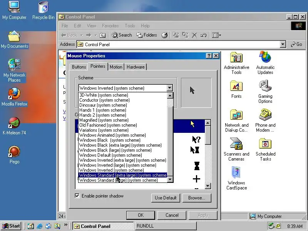This screenshot has width=308, height=231.
Task: Choose 3D-White (system scheme)
Action: pos(123,95)
